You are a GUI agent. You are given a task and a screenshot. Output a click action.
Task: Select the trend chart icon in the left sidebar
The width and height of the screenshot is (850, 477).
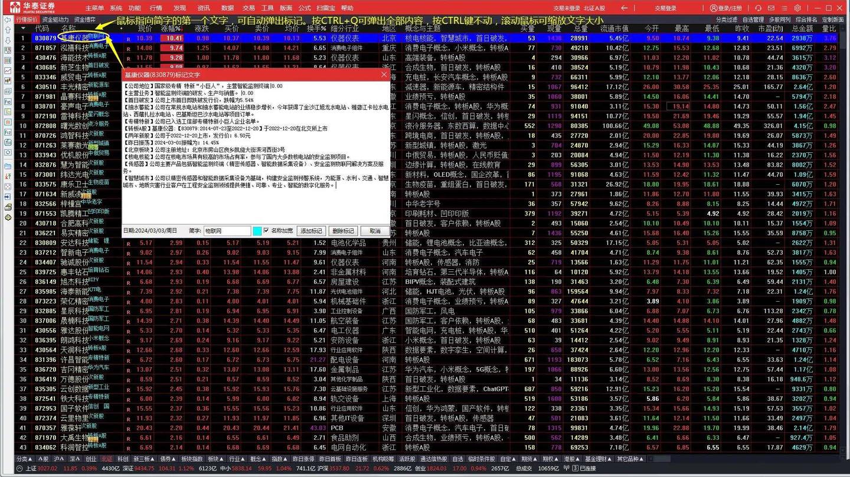[7, 71]
